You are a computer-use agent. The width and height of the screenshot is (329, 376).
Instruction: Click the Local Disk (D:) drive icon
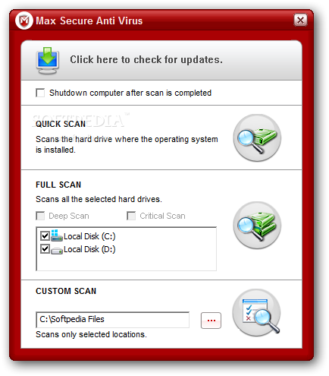coord(57,251)
